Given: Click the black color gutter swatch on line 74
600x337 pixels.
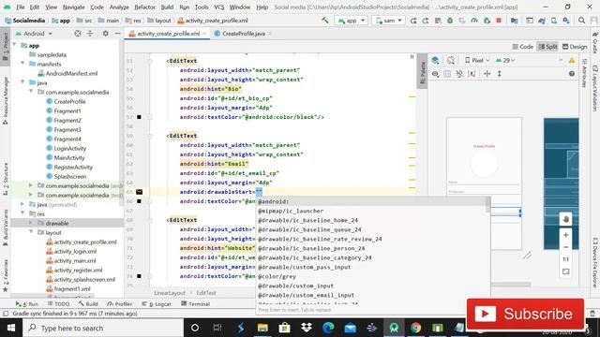Looking at the screenshot, I should pyautogui.click(x=140, y=276).
